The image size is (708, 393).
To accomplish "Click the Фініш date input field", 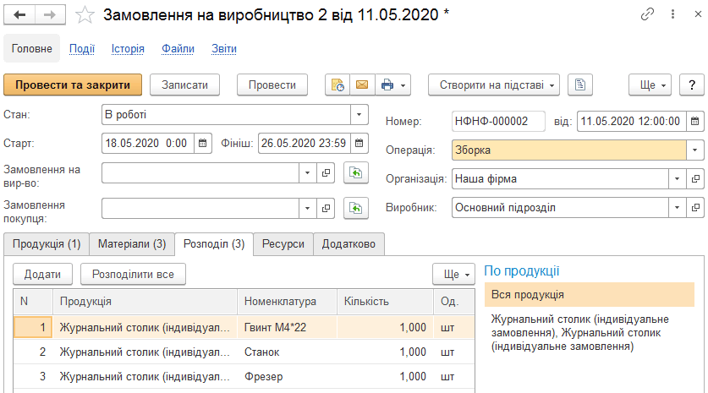I will (x=305, y=144).
